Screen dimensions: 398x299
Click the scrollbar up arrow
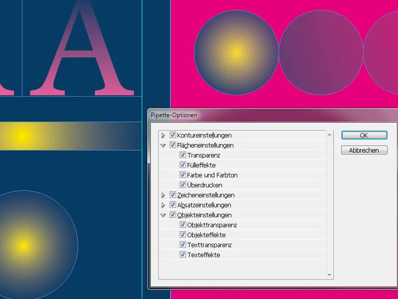[x=329, y=134]
